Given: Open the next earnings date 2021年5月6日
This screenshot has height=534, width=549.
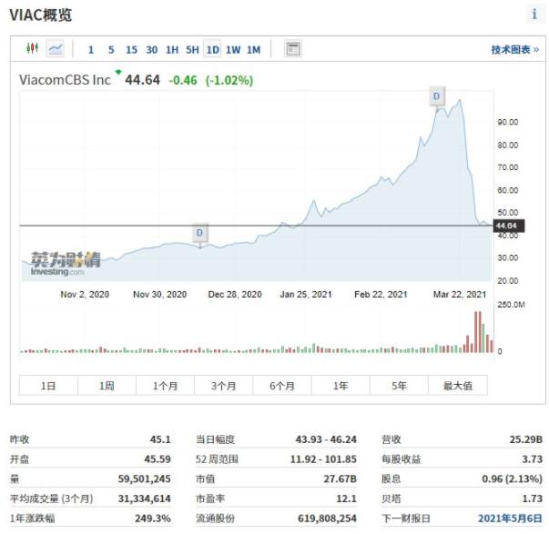Looking at the screenshot, I should (510, 518).
